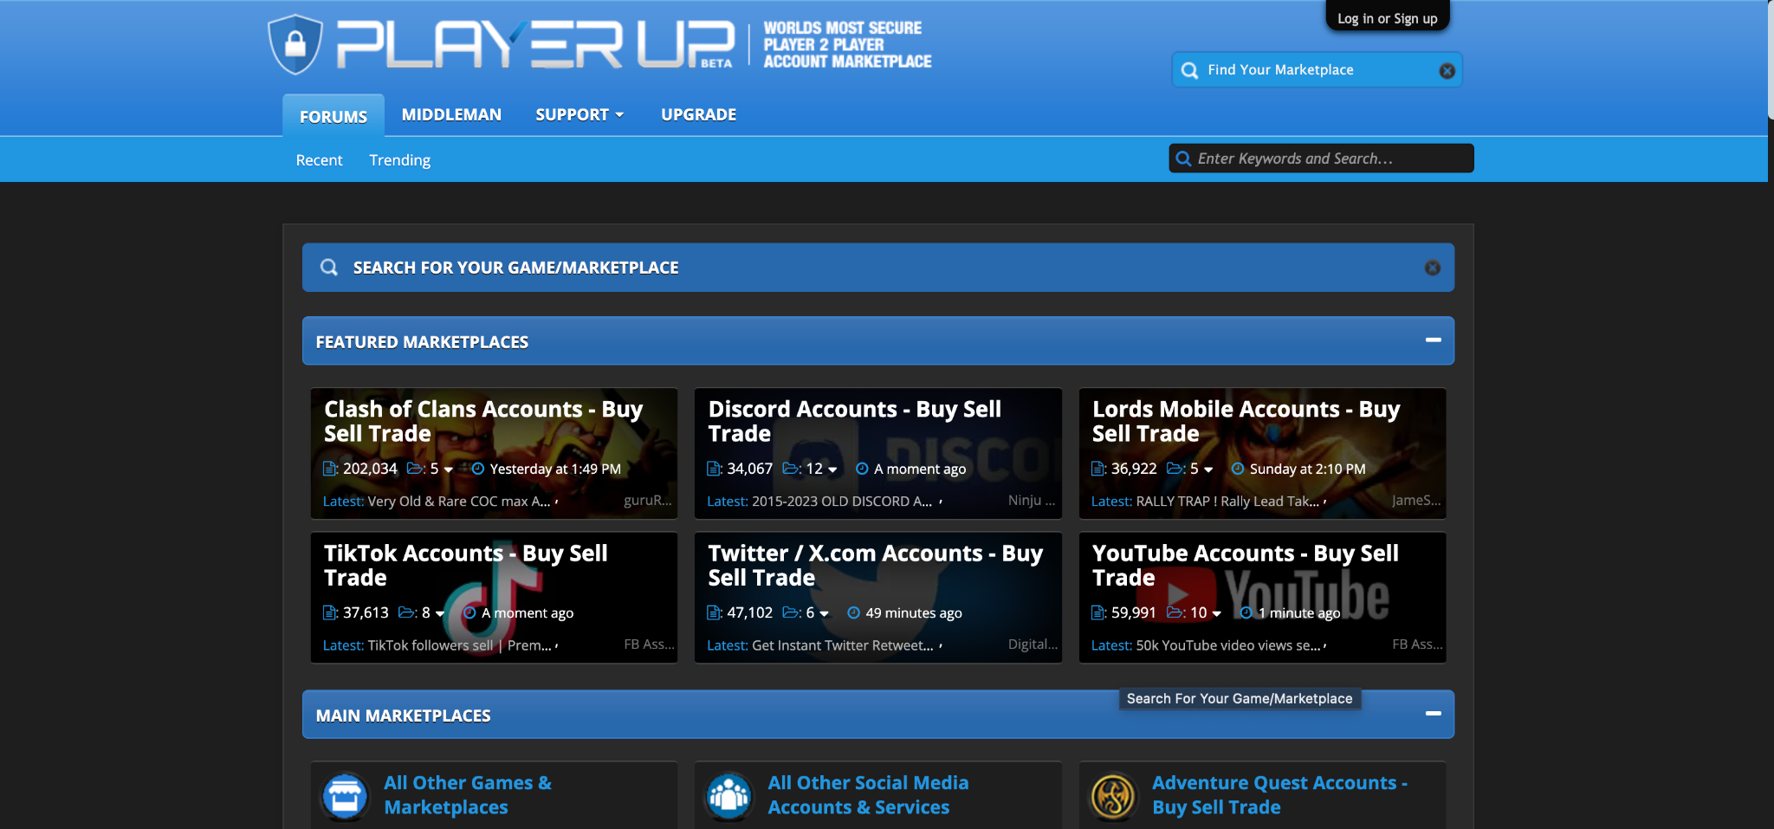This screenshot has width=1774, height=829.
Task: Open YouTube Accounts - Buy Sell Trade
Action: 1245,565
